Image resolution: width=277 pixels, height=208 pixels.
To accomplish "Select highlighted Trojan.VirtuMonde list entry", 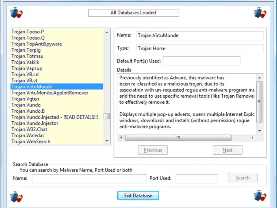I will (57, 86).
